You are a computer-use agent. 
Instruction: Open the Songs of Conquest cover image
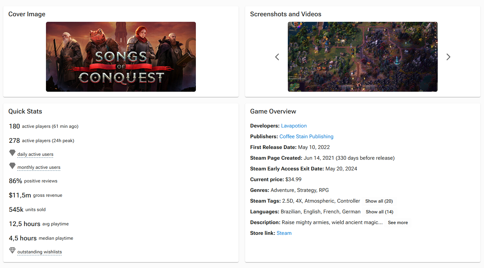121,57
